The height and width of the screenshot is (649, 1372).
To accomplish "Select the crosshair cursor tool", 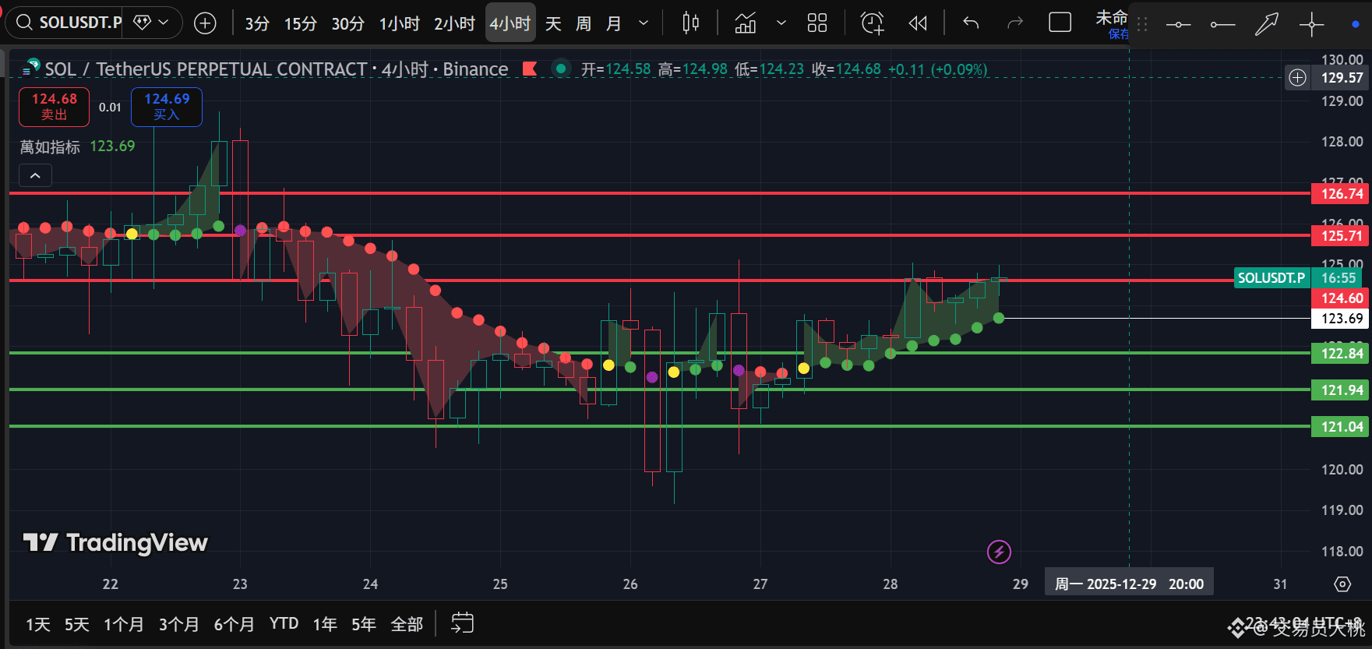I will point(1312,25).
